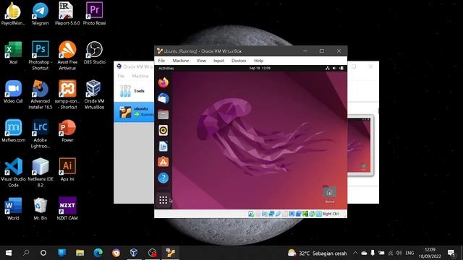
Task: Select the Mafiwo.com desktop icon
Action: click(x=13, y=131)
